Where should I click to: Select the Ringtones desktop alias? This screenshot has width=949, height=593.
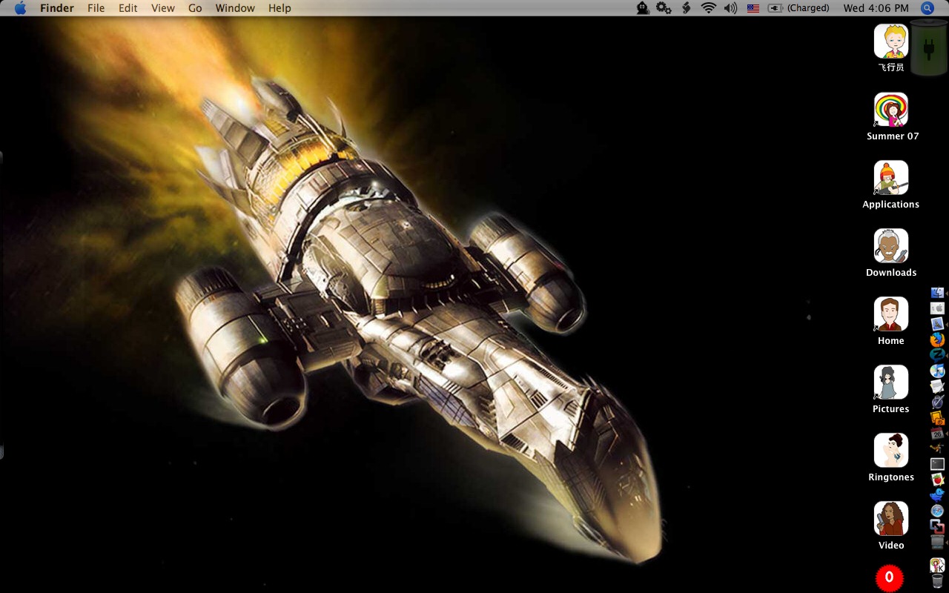891,457
